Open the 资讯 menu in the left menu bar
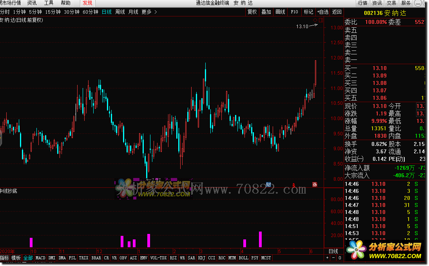The height and width of the screenshot is (266, 429). [32, 3]
